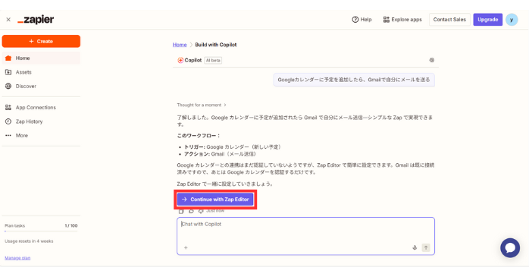Image resolution: width=529 pixels, height=277 pixels.
Task: Expand the More menu in sidebar
Action: click(x=41, y=135)
